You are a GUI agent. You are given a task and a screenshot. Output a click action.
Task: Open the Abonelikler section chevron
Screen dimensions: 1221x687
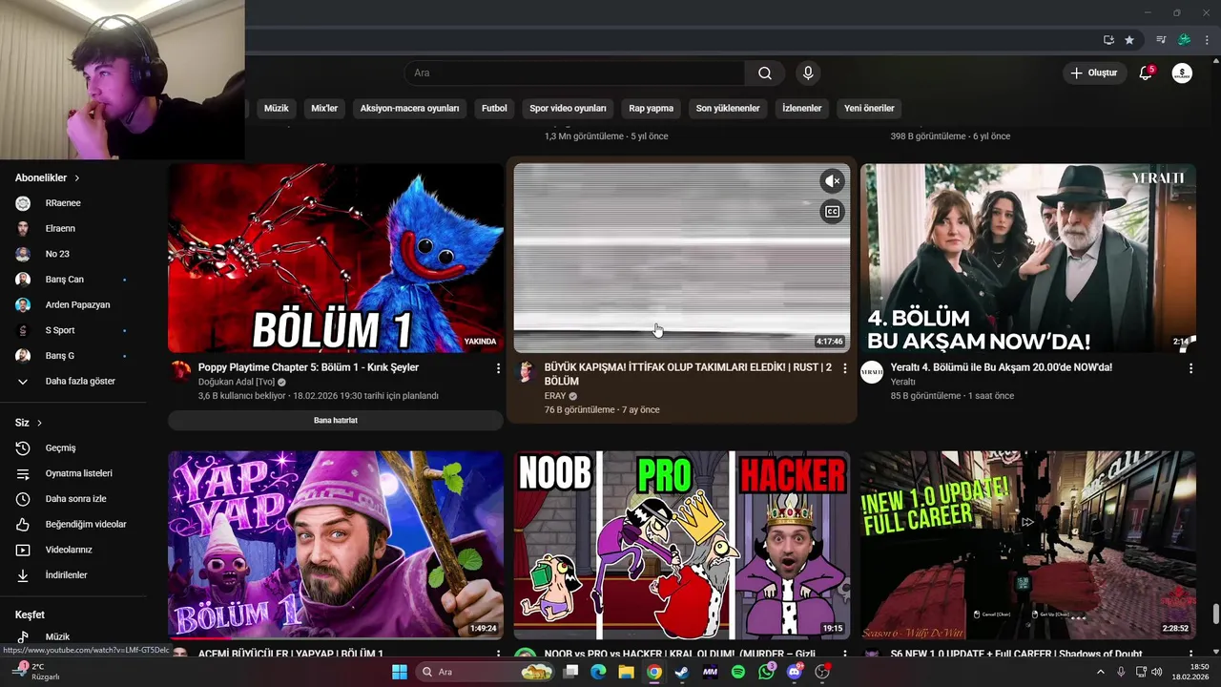coord(77,178)
